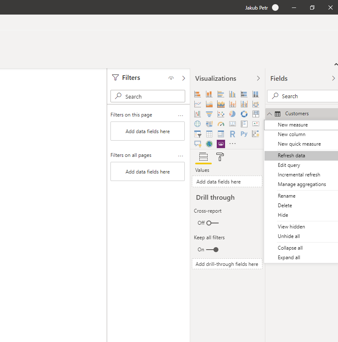Select Refresh data menu entry
The image size is (338, 342).
pyautogui.click(x=301, y=156)
